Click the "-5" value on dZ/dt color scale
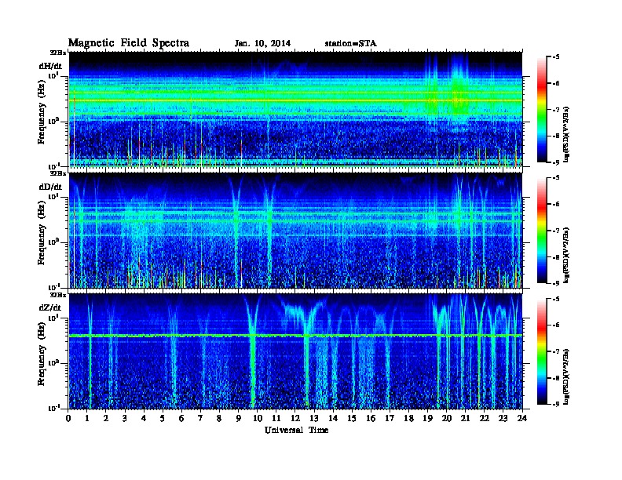The width and height of the screenshot is (622, 480). pyautogui.click(x=556, y=299)
